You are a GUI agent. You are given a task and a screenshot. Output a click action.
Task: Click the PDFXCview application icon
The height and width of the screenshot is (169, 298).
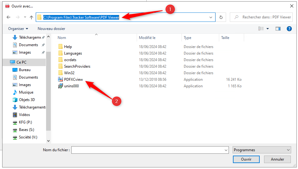tap(60, 80)
